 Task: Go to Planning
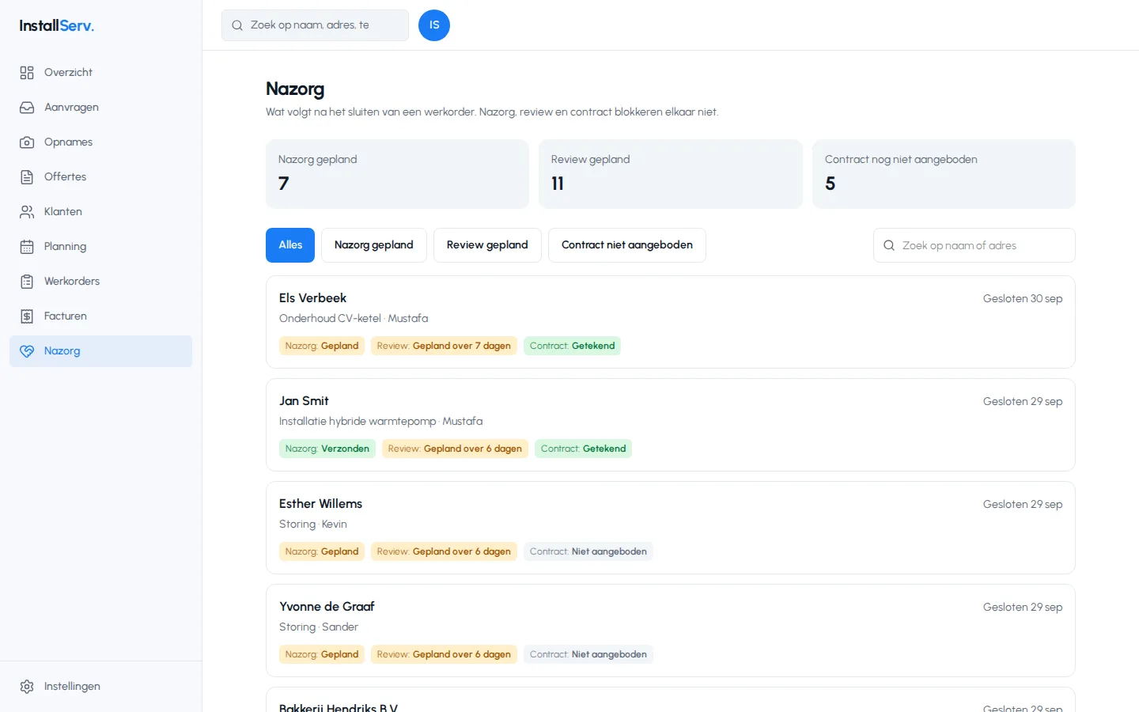tap(100, 247)
